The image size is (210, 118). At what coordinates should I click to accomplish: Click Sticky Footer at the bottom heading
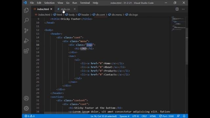pos(94,108)
